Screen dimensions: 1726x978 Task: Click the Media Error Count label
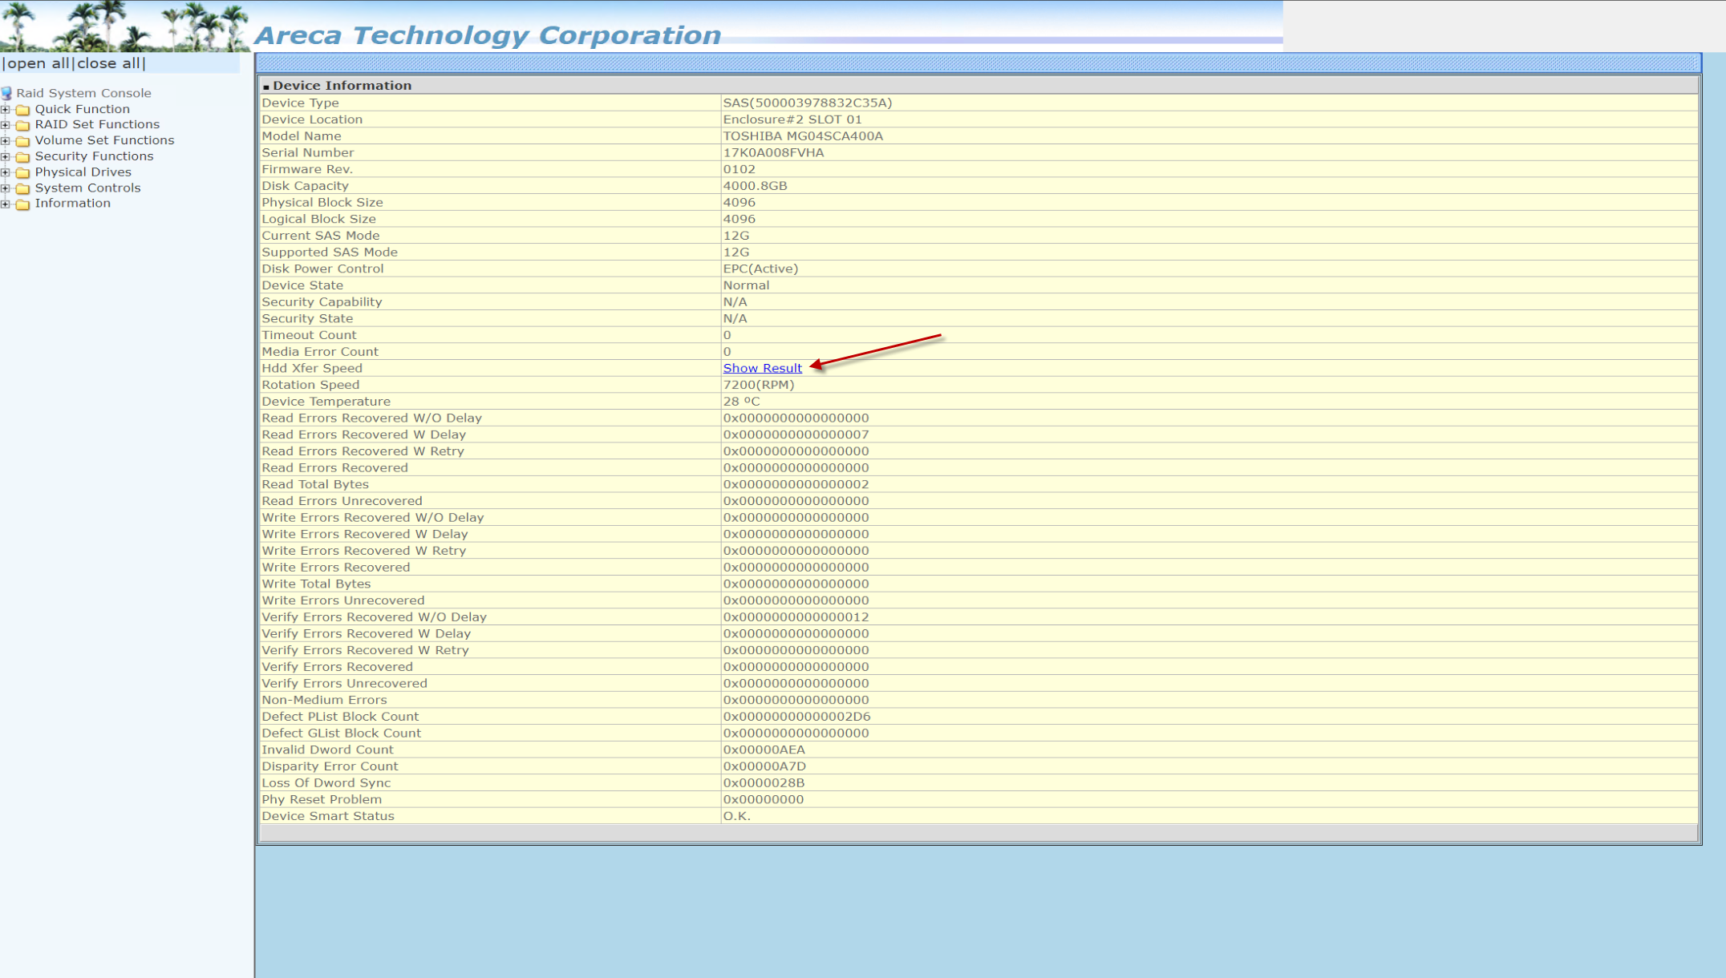click(x=320, y=352)
